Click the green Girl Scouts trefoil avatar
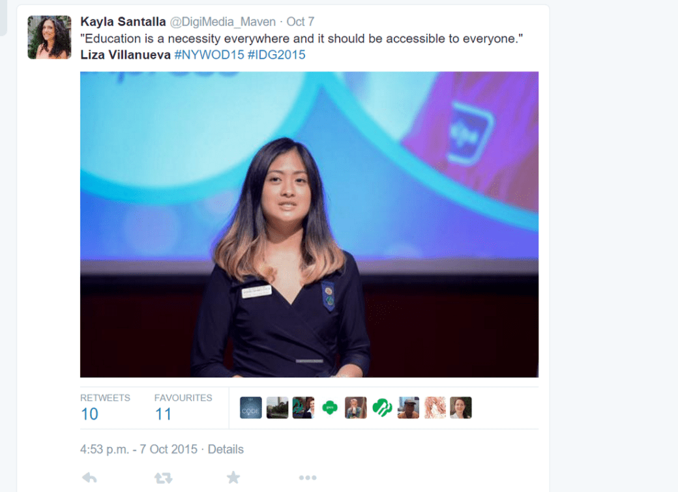This screenshot has width=678, height=492. tap(382, 408)
